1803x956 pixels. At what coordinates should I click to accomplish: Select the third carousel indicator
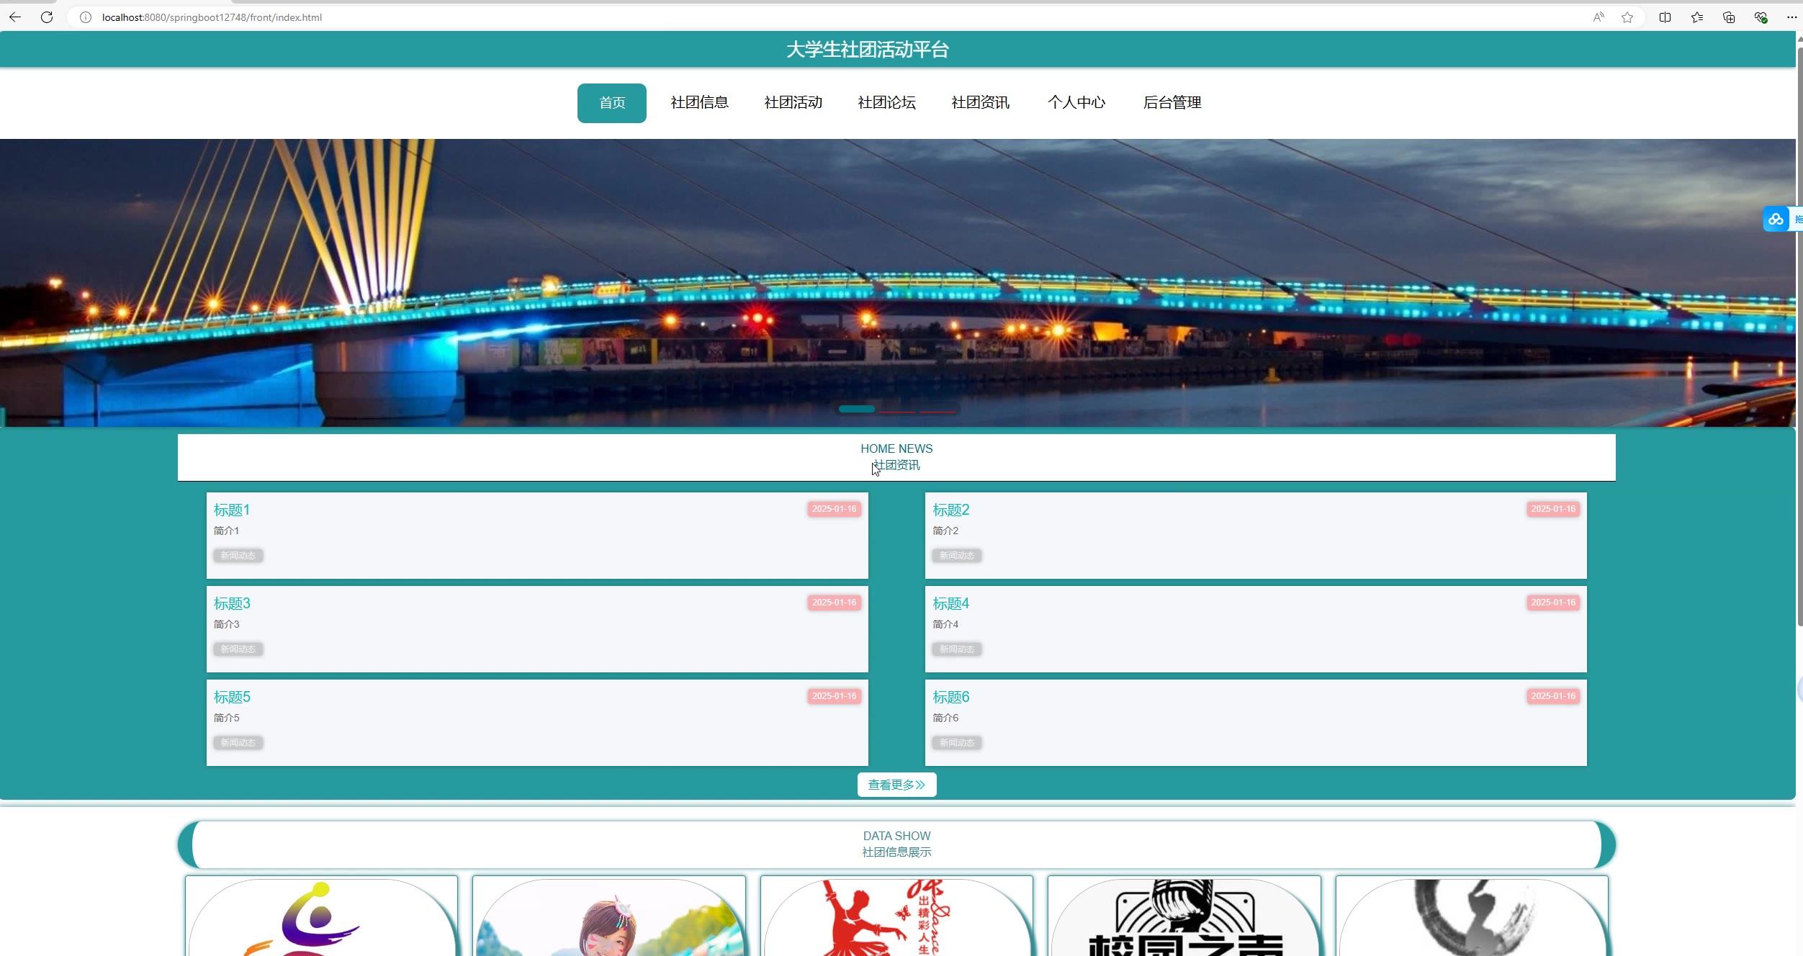pos(938,412)
